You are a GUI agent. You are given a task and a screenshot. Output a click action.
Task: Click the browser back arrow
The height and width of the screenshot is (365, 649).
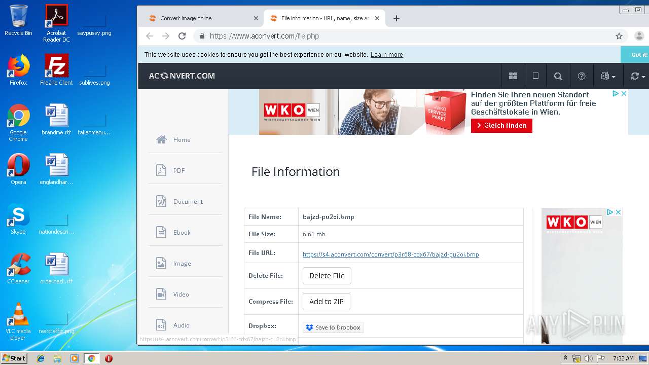point(149,36)
